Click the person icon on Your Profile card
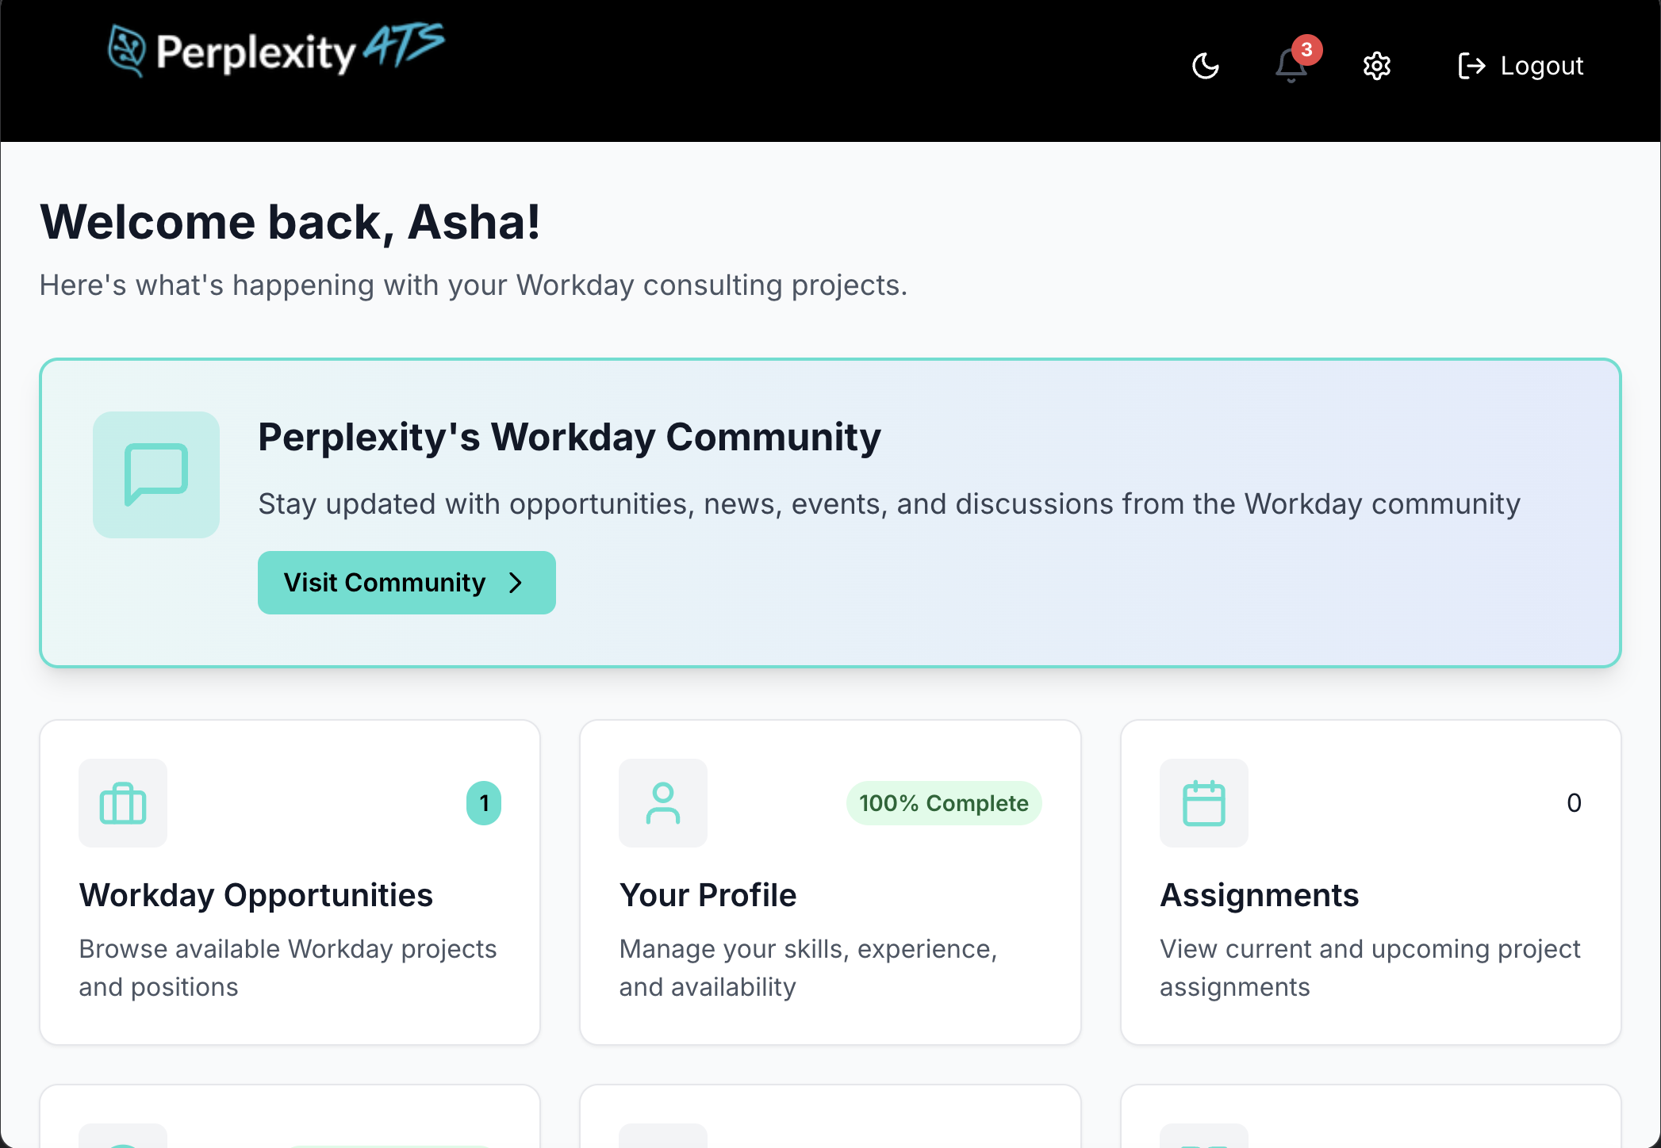 (x=663, y=803)
